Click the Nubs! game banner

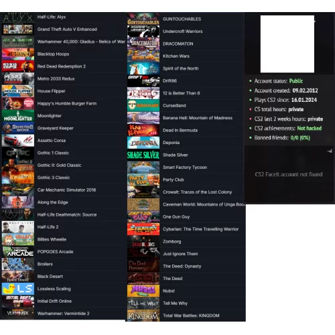click(x=143, y=291)
